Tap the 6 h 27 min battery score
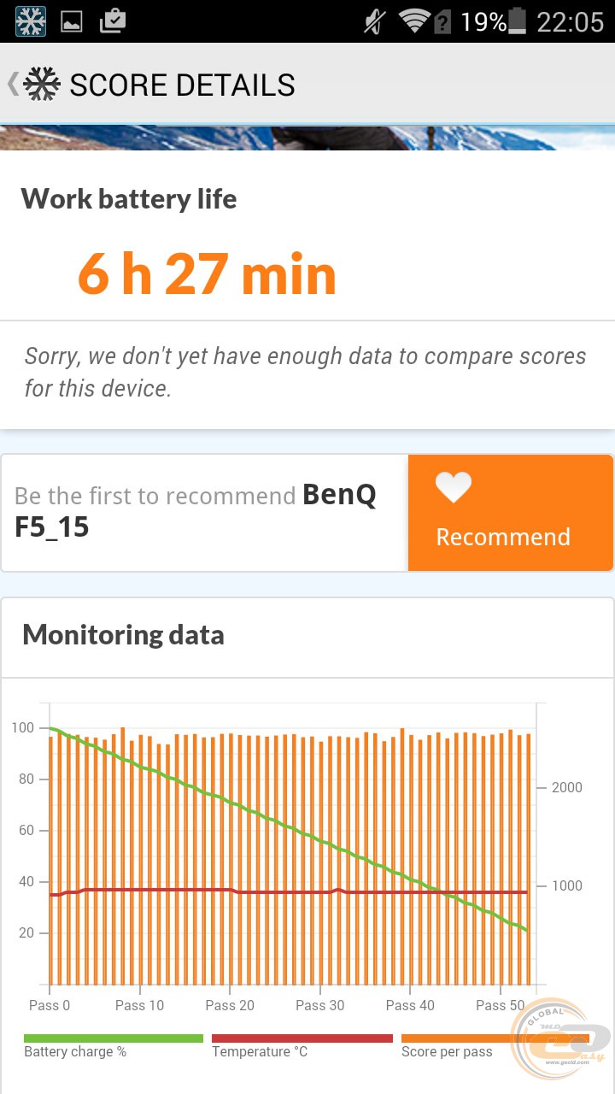Screen dimensions: 615x1094 pos(207,274)
